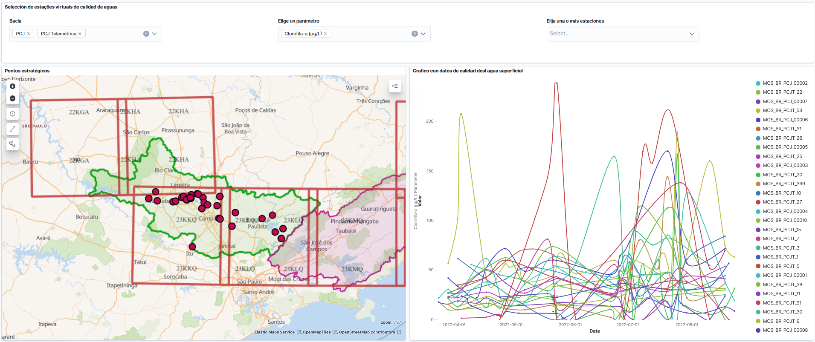Open the Elige un parámetro dropdown

423,34
